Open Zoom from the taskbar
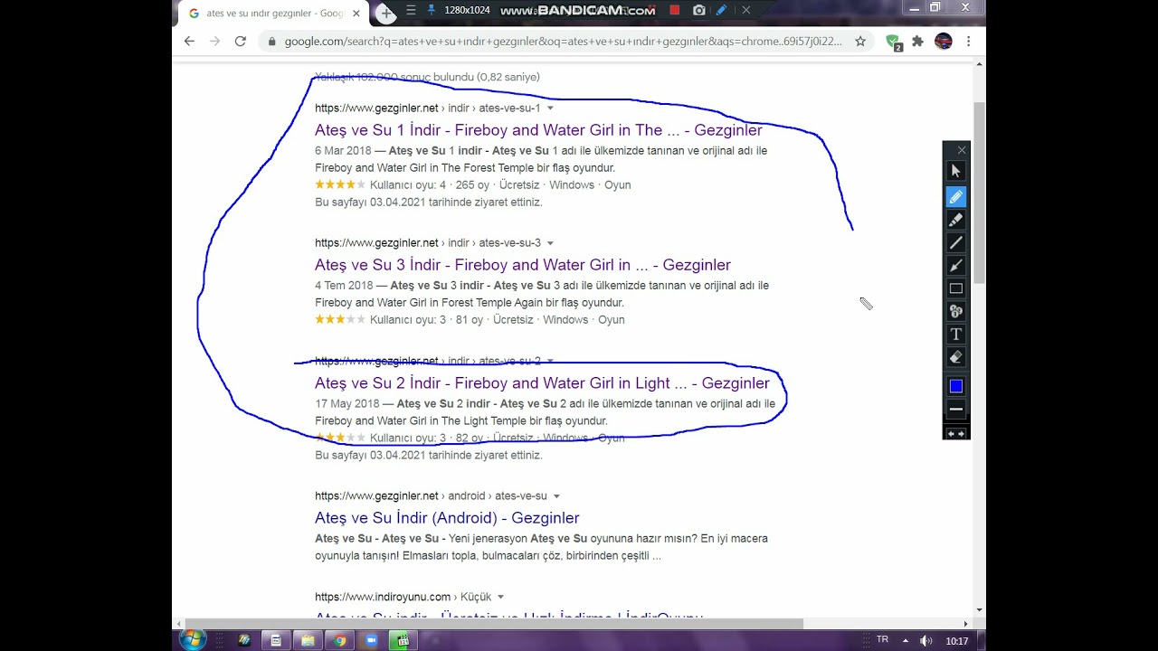Screen dimensions: 1158x651 coord(370,640)
